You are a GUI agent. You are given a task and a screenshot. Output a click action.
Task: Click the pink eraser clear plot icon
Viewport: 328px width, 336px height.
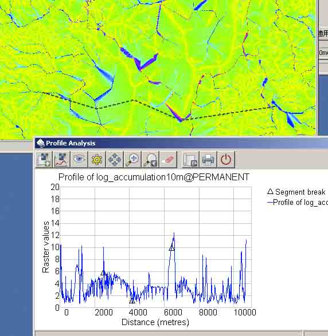tap(168, 160)
